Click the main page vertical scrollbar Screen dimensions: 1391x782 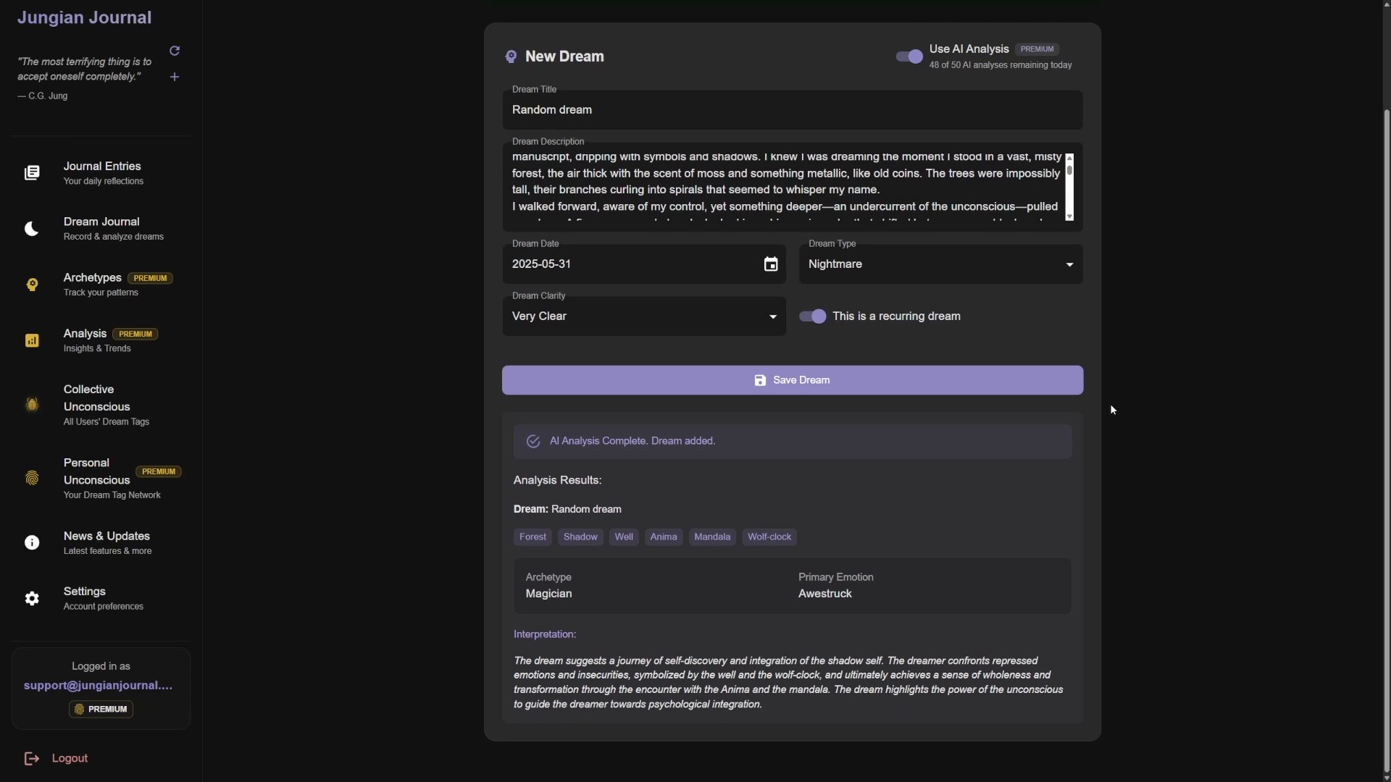point(1387,440)
